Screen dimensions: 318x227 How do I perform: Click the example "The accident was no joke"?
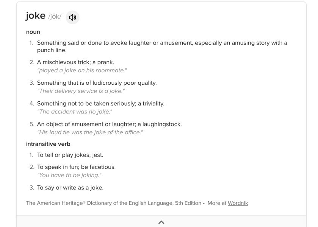74,112
